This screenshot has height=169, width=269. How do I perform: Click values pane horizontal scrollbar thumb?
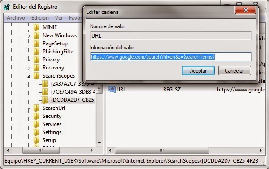(x=162, y=151)
